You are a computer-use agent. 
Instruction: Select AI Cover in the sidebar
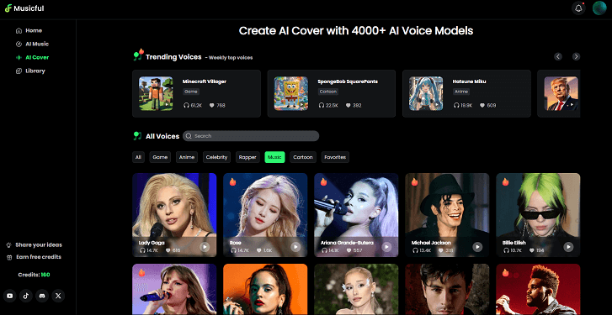click(x=32, y=57)
